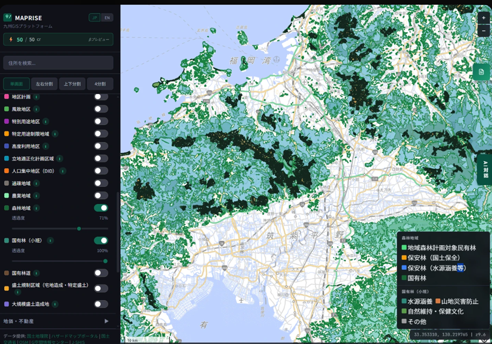The image size is (492, 344).
Task: Open info icon for 高度利用地区
Action: coord(46,146)
